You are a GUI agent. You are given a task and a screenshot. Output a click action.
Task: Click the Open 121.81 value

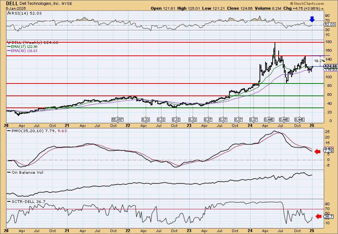point(163,8)
